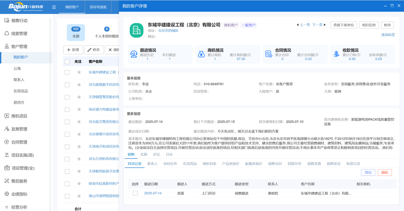The image size is (404, 211).
Task: Switch to the 领导驾驶舱 tab
Action: click(98, 7)
